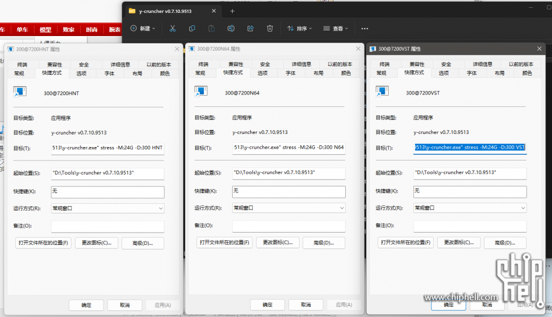552x317 pixels.
Task: Close the 300@7200HNT properties dialog
Action: (x=177, y=49)
